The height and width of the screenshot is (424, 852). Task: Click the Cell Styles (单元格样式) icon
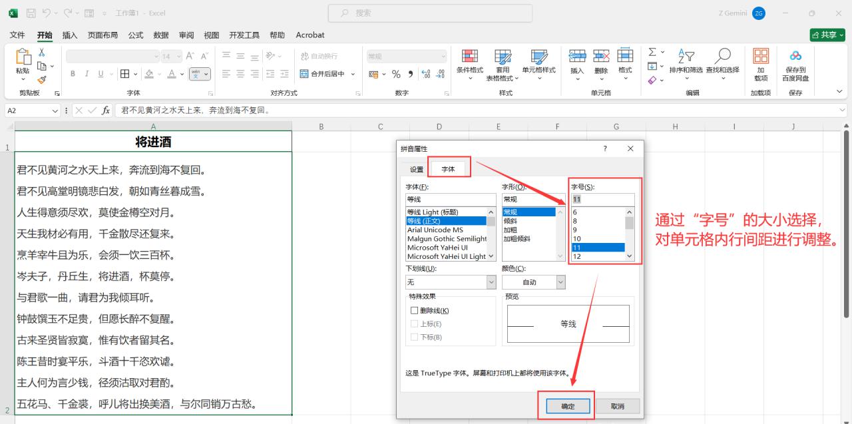(x=538, y=57)
